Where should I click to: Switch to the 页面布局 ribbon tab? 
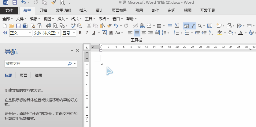click(119, 10)
